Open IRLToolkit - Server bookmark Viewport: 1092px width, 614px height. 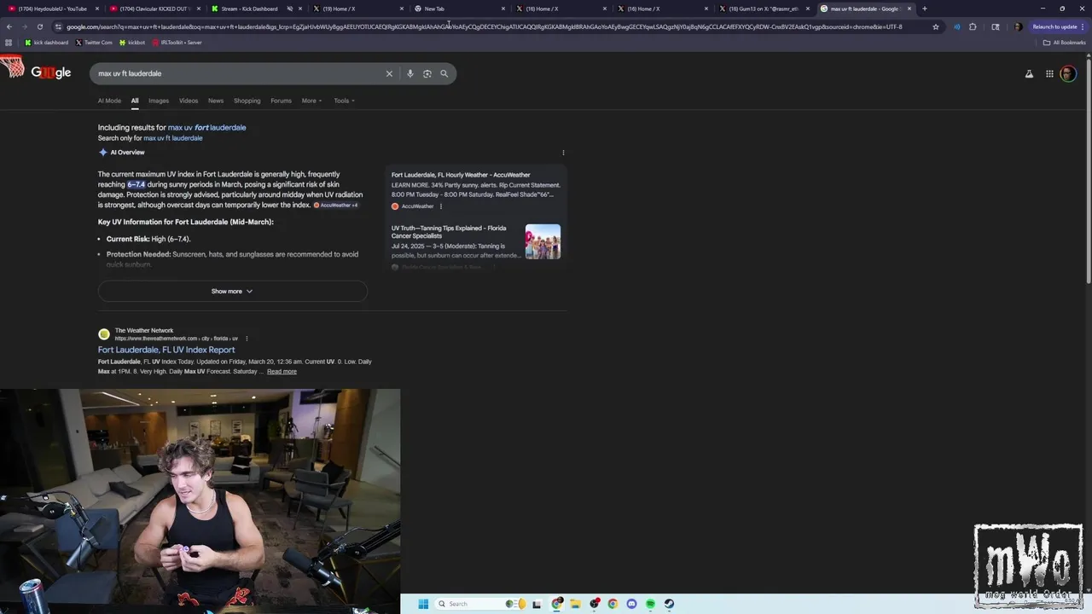coord(177,43)
